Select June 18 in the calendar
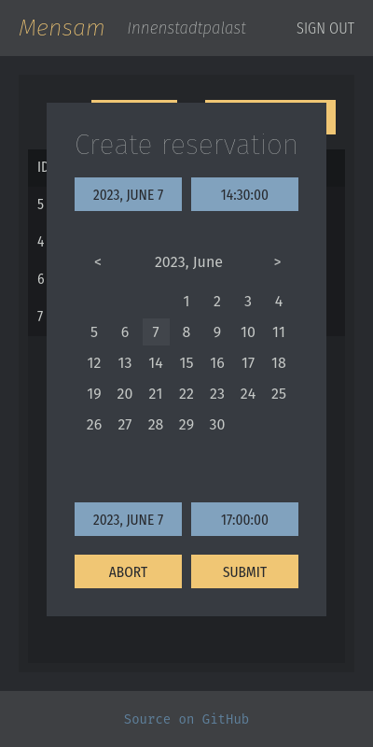The image size is (373, 747). coord(278,363)
